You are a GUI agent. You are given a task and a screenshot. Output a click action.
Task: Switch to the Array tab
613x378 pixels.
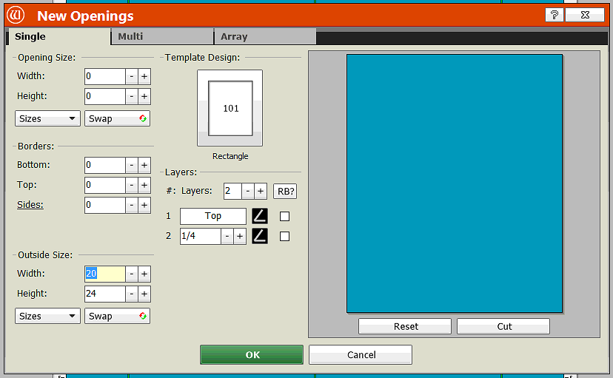[264, 36]
